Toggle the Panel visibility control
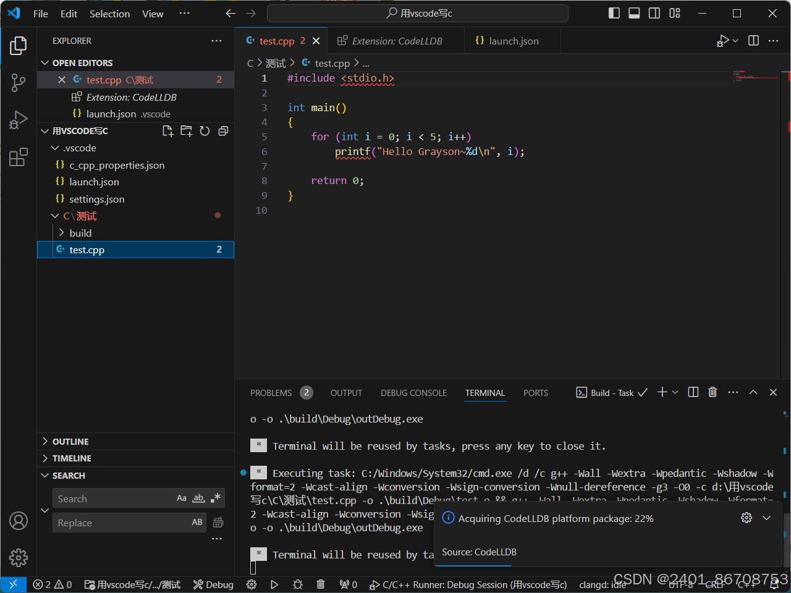The width and height of the screenshot is (791, 593). pos(634,12)
